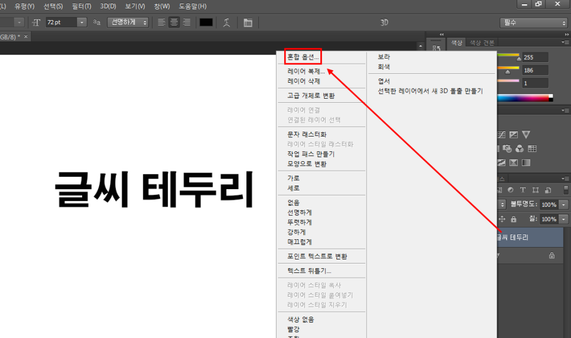
Task: Click the warp text icon
Action: coord(226,22)
